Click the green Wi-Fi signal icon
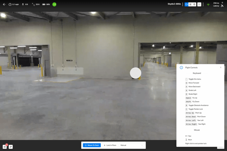Image resolution: width=227 pixels, height=151 pixels. pos(208,5)
